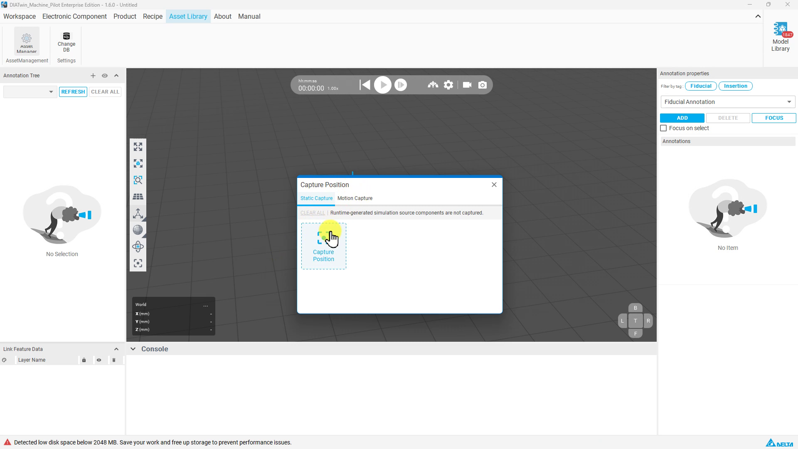Open the Product menu

point(125,17)
